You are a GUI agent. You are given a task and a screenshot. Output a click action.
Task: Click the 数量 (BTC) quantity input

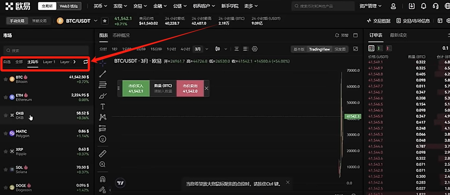[163, 88]
